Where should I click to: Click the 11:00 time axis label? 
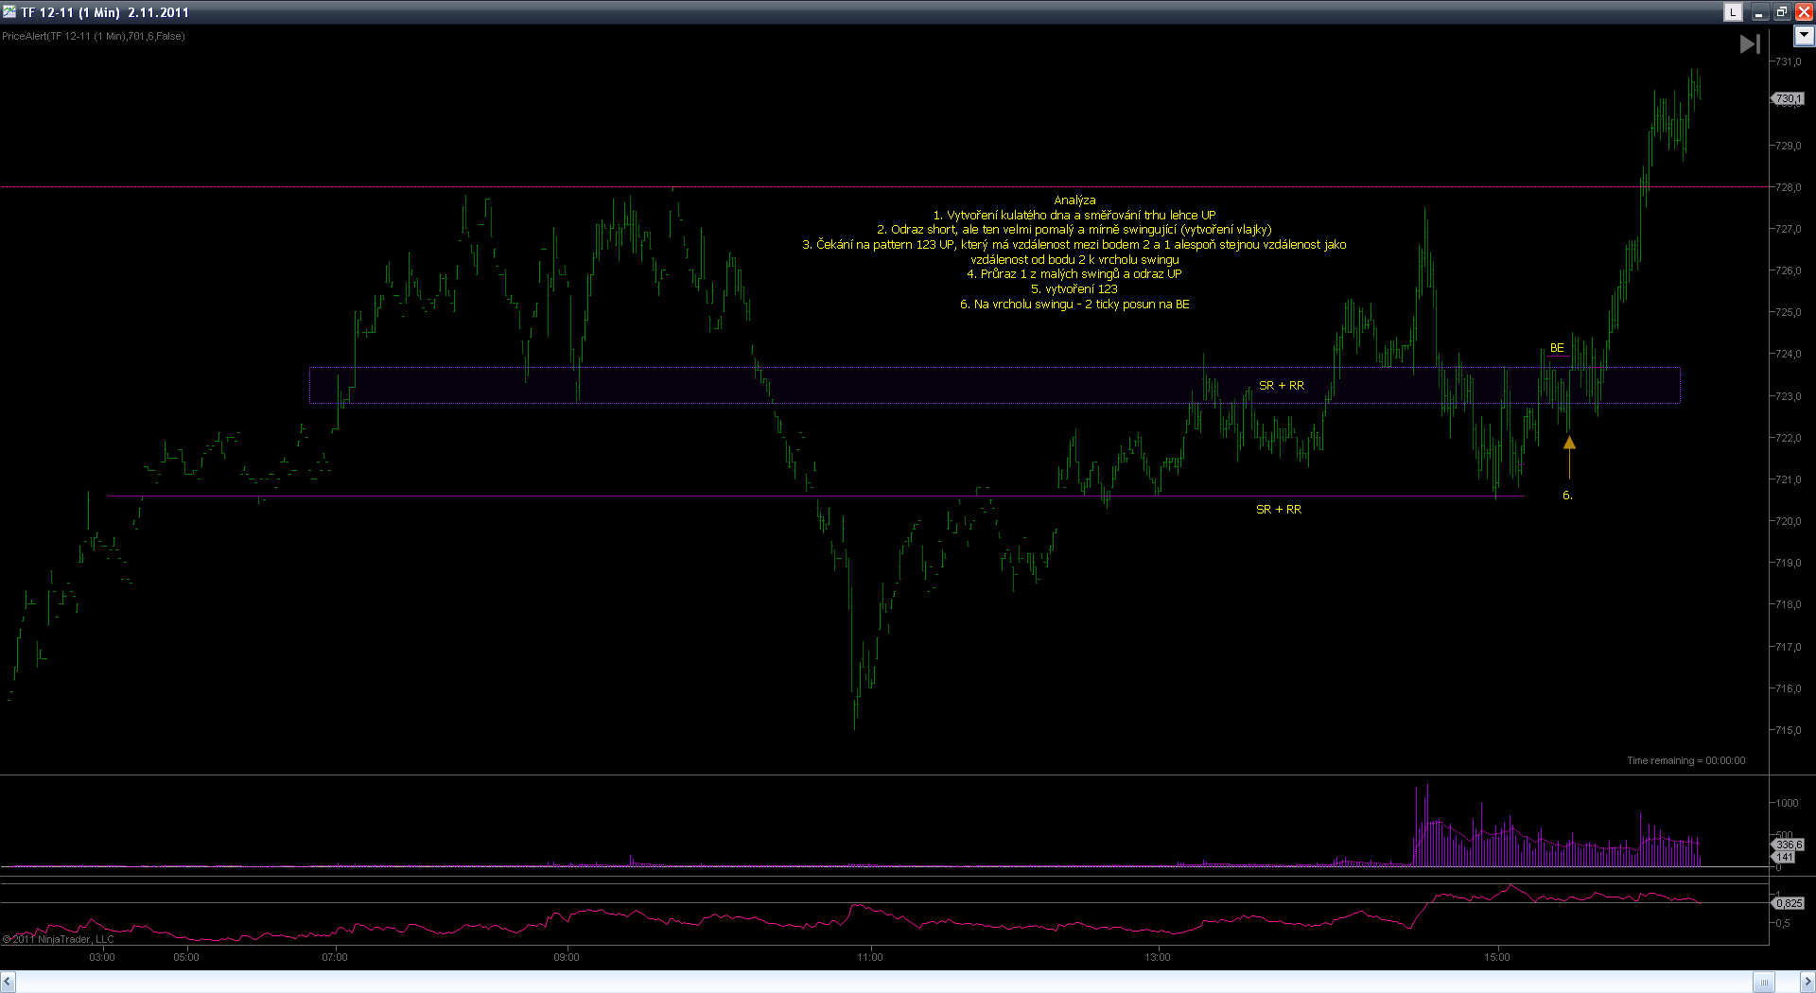[870, 957]
